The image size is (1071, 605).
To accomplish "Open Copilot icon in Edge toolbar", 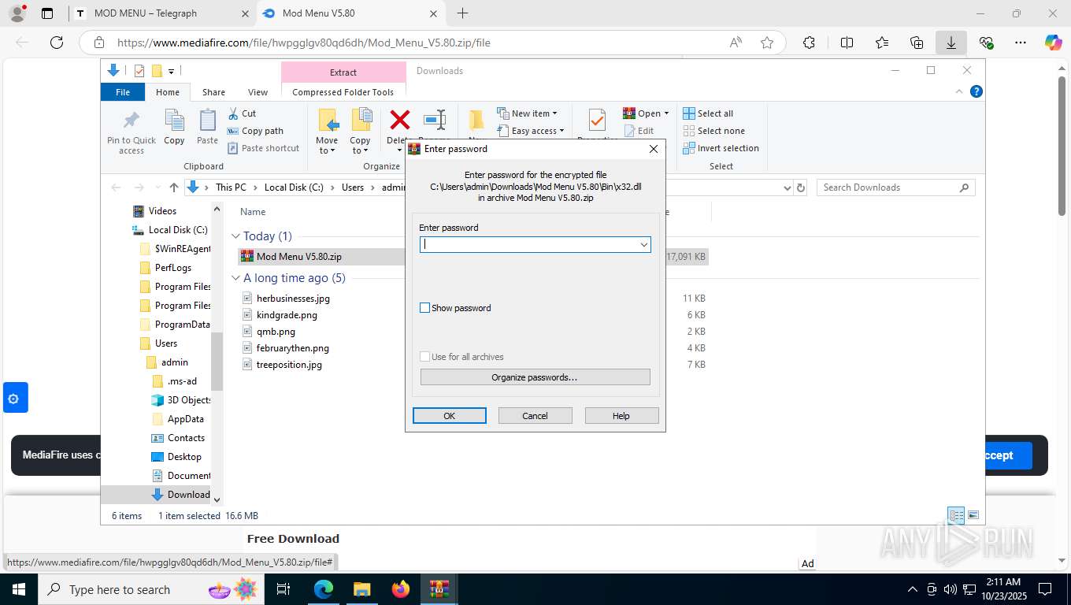I will [x=1054, y=43].
